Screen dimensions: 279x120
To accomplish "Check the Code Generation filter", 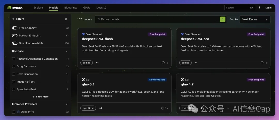I will point(13,74).
